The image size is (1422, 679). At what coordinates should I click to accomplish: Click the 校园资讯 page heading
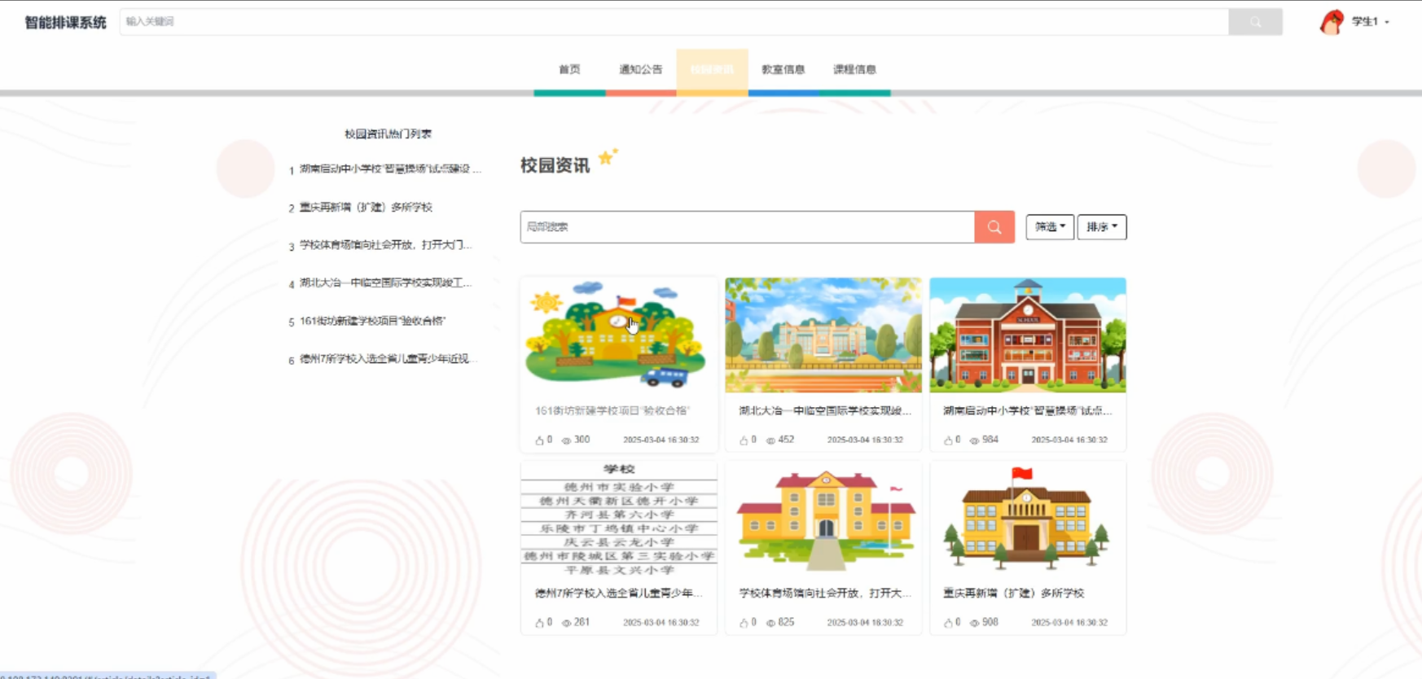point(555,166)
